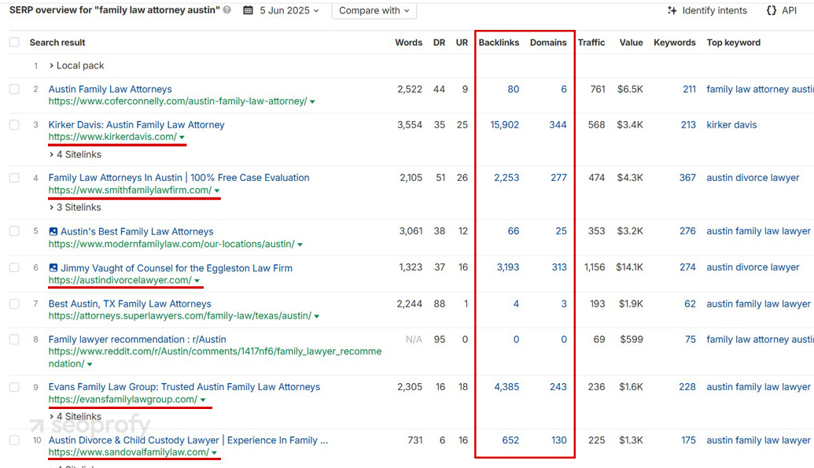Image resolution: width=814 pixels, height=468 pixels.
Task: Open dropdown arrow next to reddit.com URL
Action: tap(90, 365)
